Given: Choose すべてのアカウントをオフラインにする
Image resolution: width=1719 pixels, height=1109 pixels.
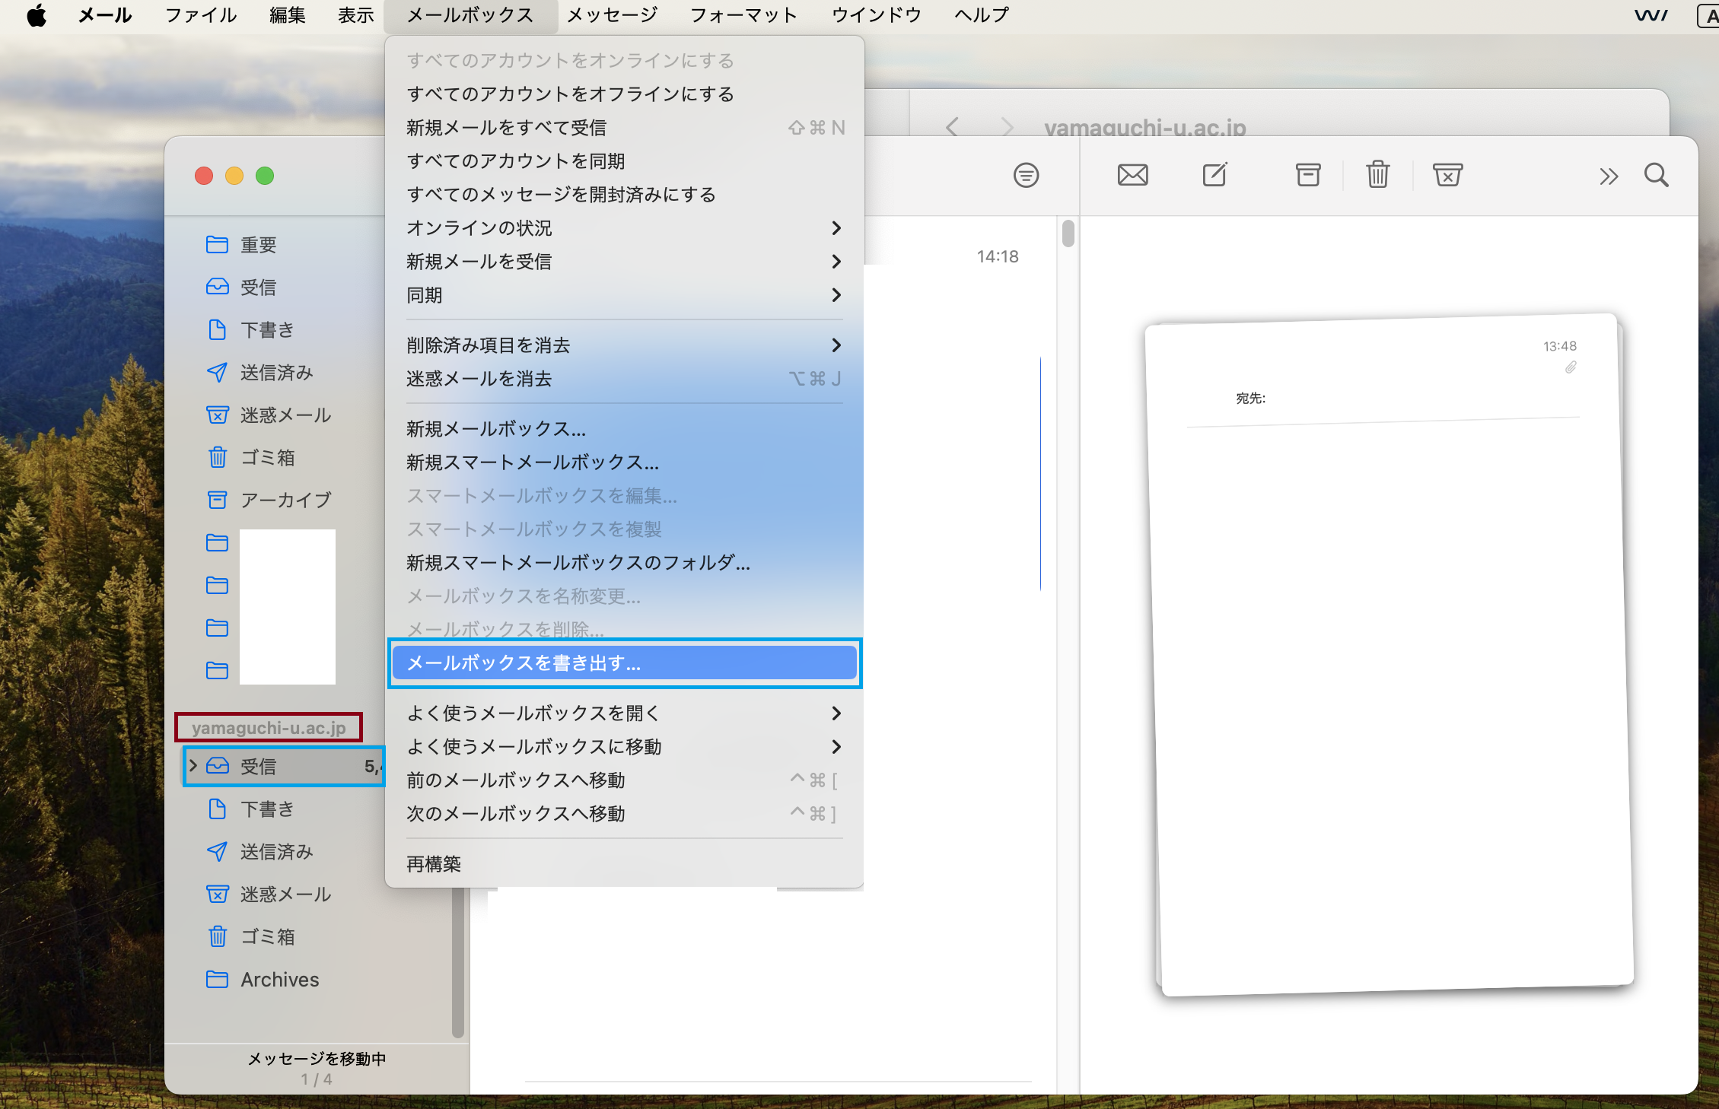Looking at the screenshot, I should click(x=624, y=94).
